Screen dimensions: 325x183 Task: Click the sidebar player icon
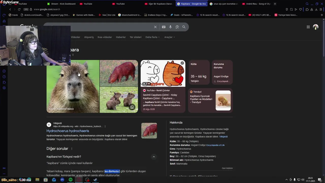(x=4, y=71)
